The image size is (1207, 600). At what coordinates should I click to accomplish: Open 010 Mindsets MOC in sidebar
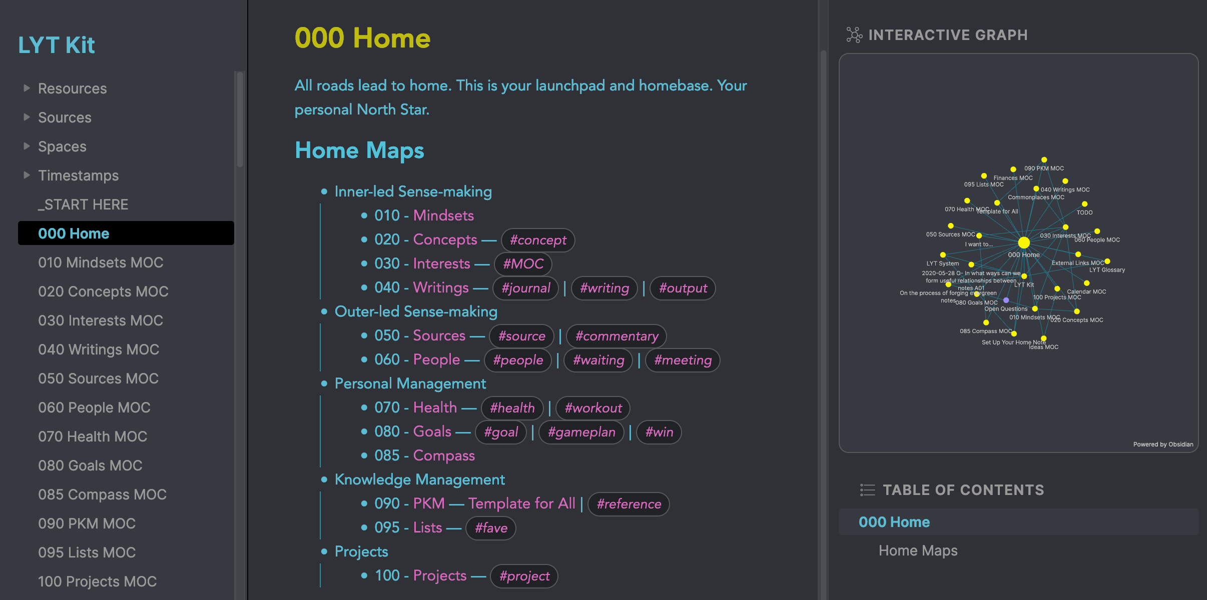pyautogui.click(x=101, y=262)
